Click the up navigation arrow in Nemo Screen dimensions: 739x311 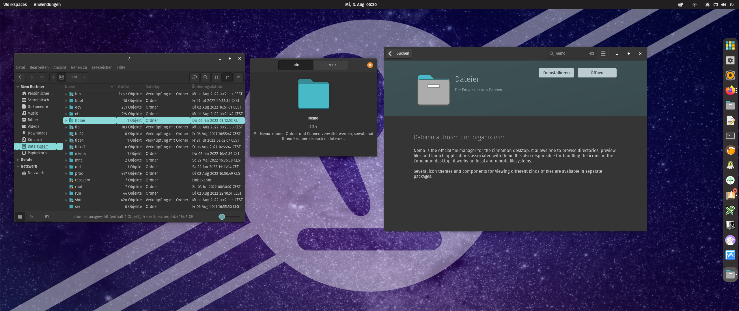tap(42, 77)
